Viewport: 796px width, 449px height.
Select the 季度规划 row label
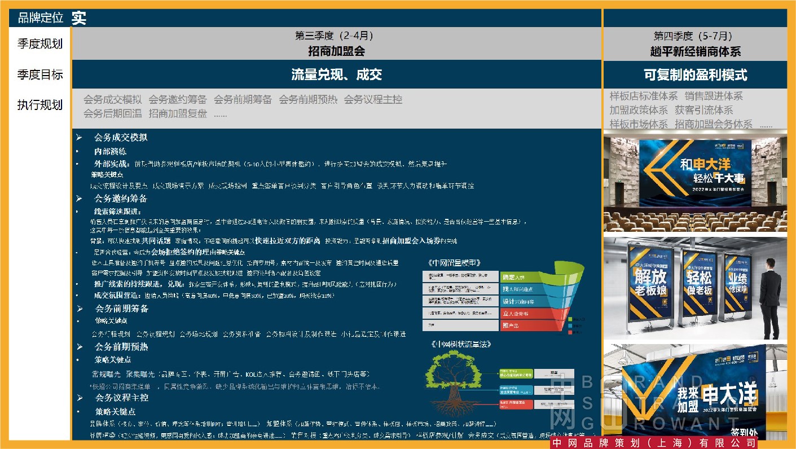click(40, 44)
